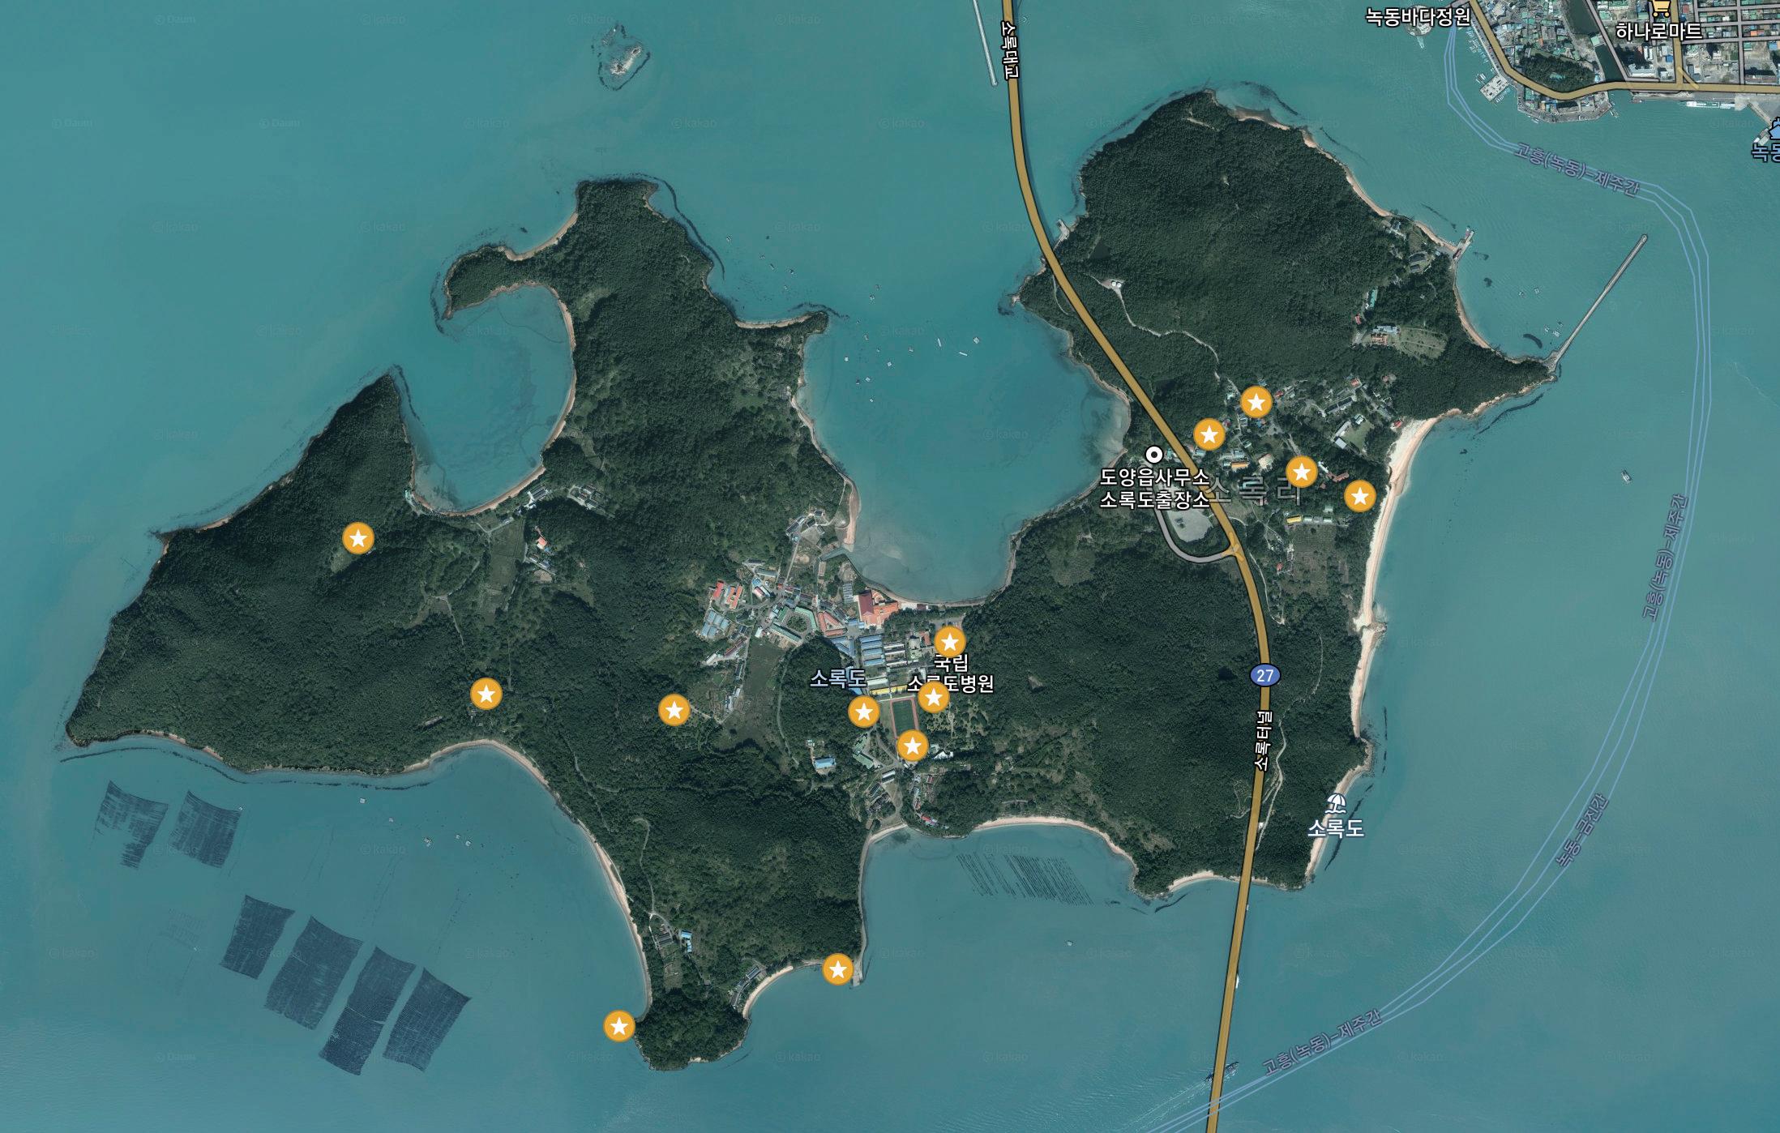Click the westernmost star marker on the island
The width and height of the screenshot is (1780, 1133).
[358, 538]
